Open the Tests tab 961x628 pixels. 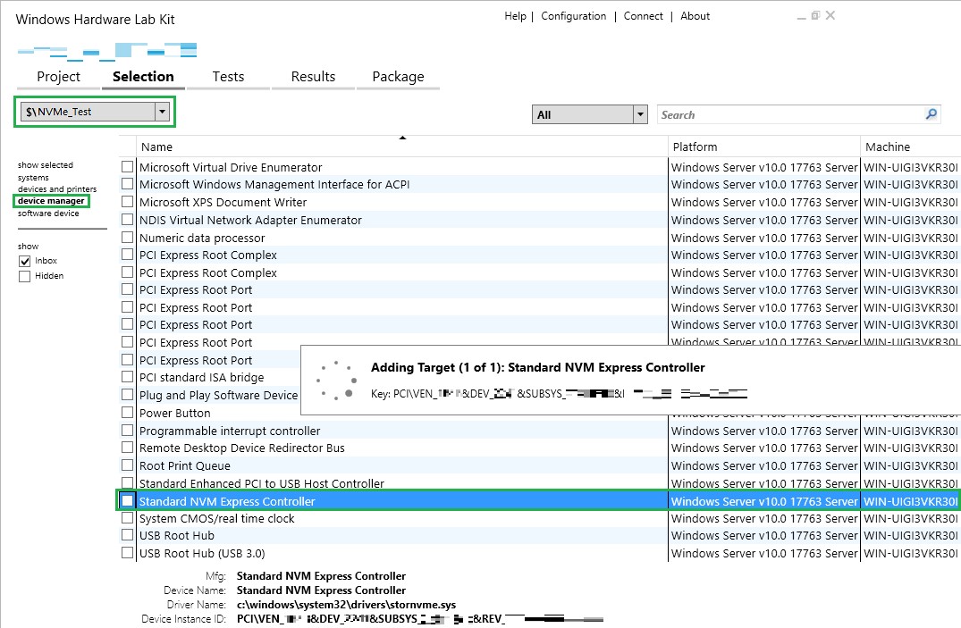tap(228, 77)
